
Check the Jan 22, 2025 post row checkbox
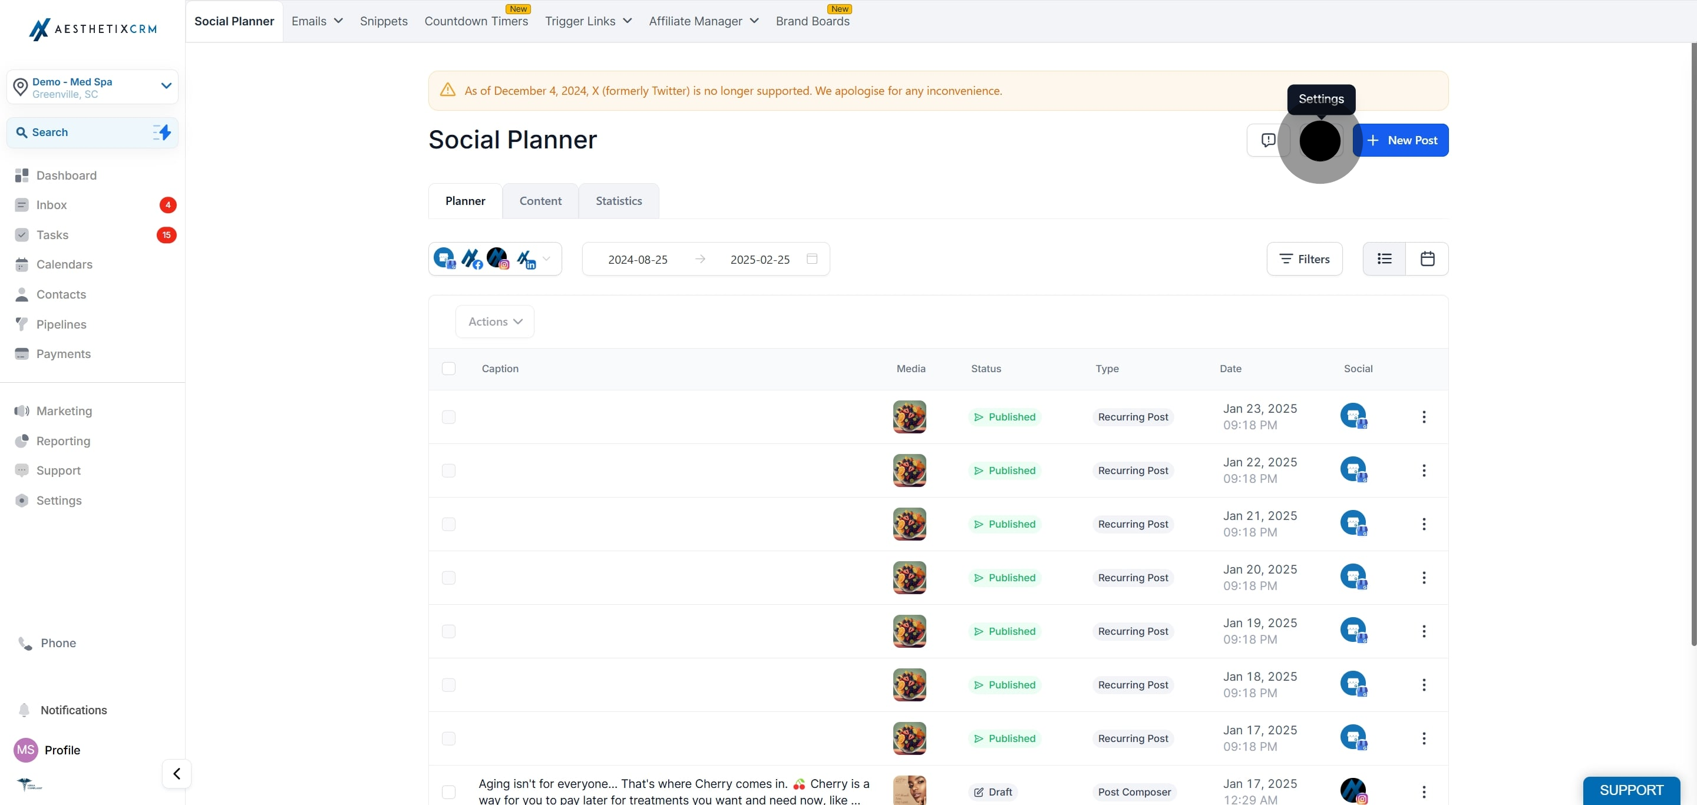(448, 471)
